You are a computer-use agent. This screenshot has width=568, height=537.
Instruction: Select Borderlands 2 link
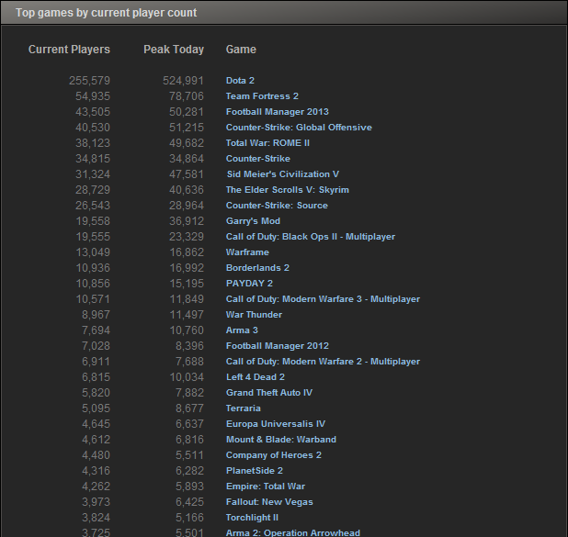tap(257, 268)
